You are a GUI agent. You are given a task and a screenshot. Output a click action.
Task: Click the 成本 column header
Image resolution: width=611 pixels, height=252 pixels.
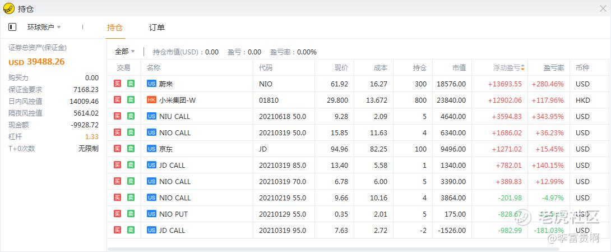pos(381,67)
